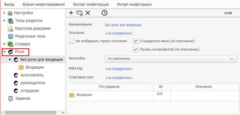
Task: Select Карточки диаграмм in the tree
Action: point(33,29)
